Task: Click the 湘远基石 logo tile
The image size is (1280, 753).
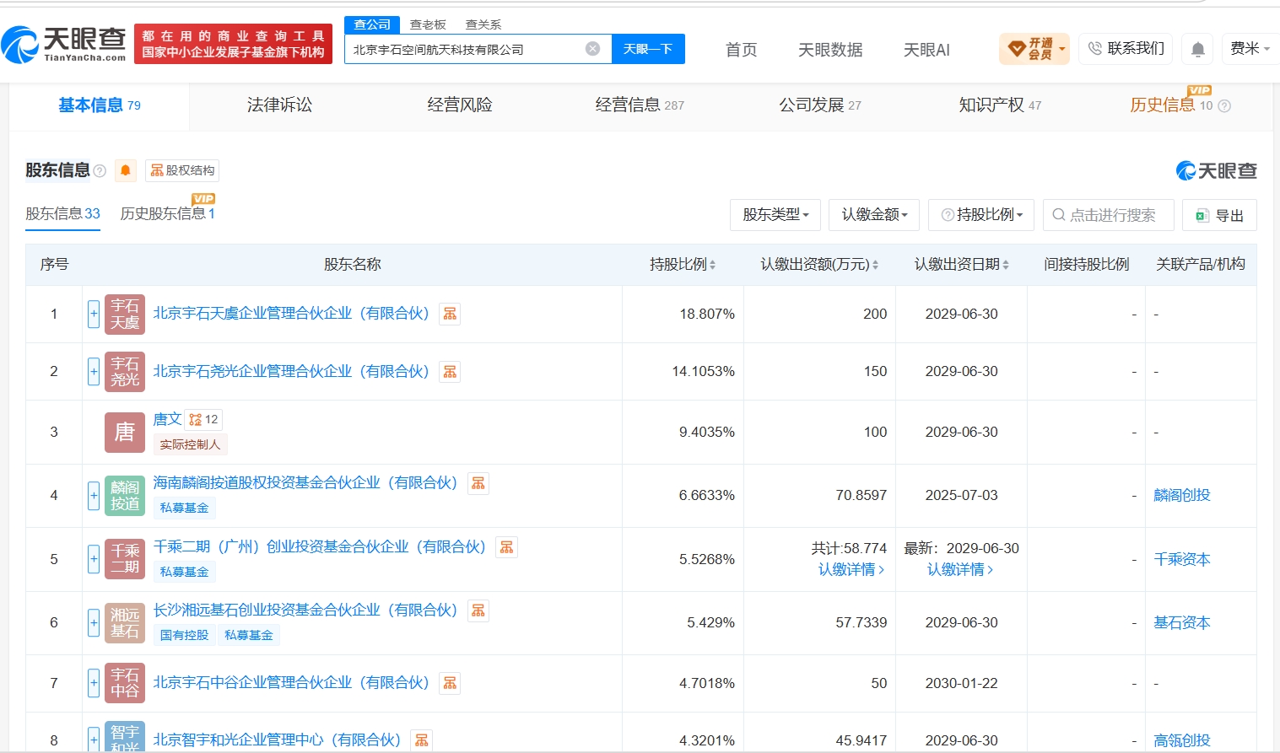Action: click(x=125, y=623)
